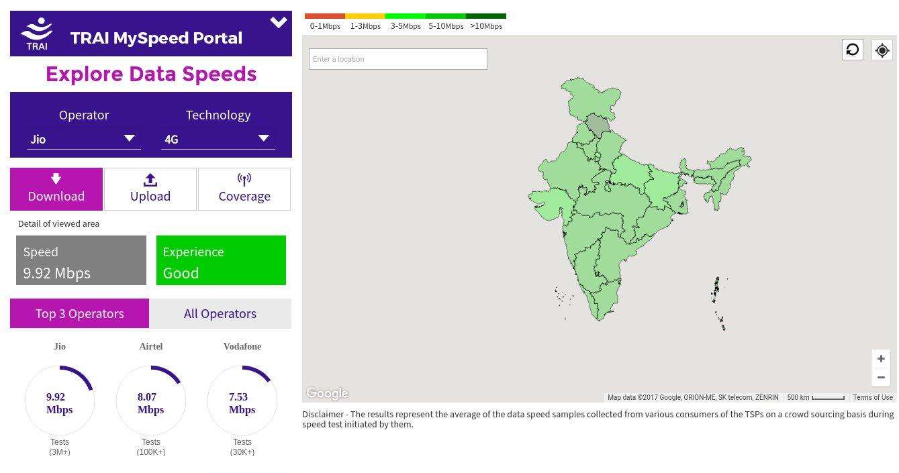Open the Terms of Use link
The image size is (899, 473).
click(x=873, y=397)
